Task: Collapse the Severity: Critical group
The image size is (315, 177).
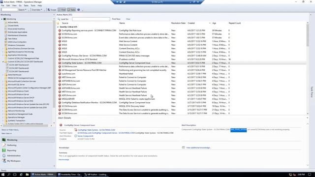Action: pyautogui.click(x=58, y=27)
